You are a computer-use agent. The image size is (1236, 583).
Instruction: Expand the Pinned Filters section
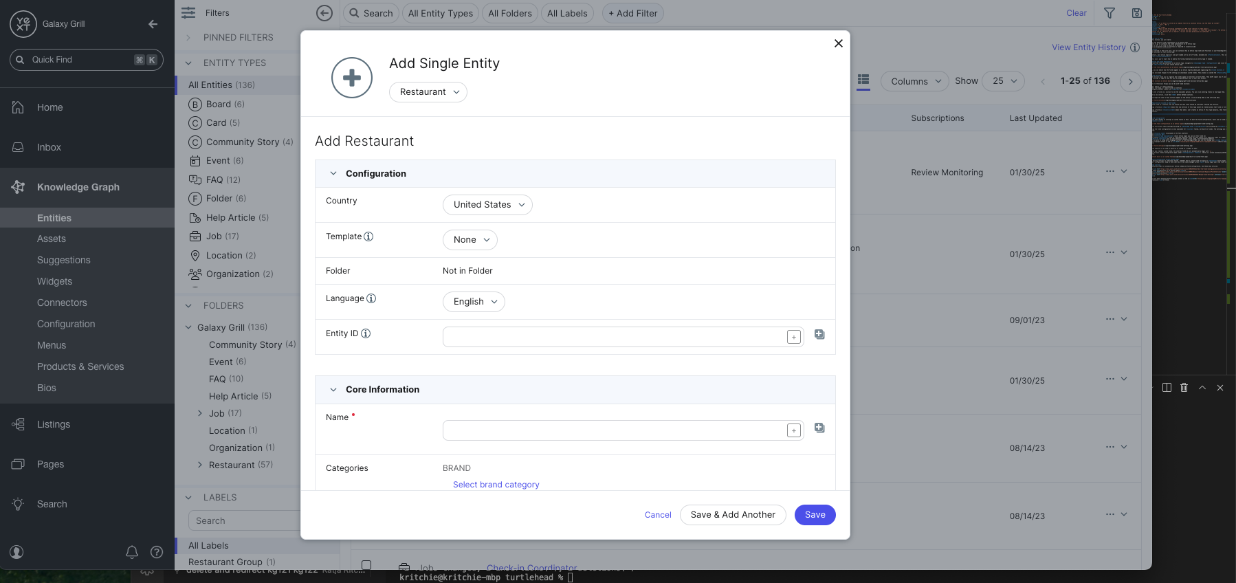[188, 38]
